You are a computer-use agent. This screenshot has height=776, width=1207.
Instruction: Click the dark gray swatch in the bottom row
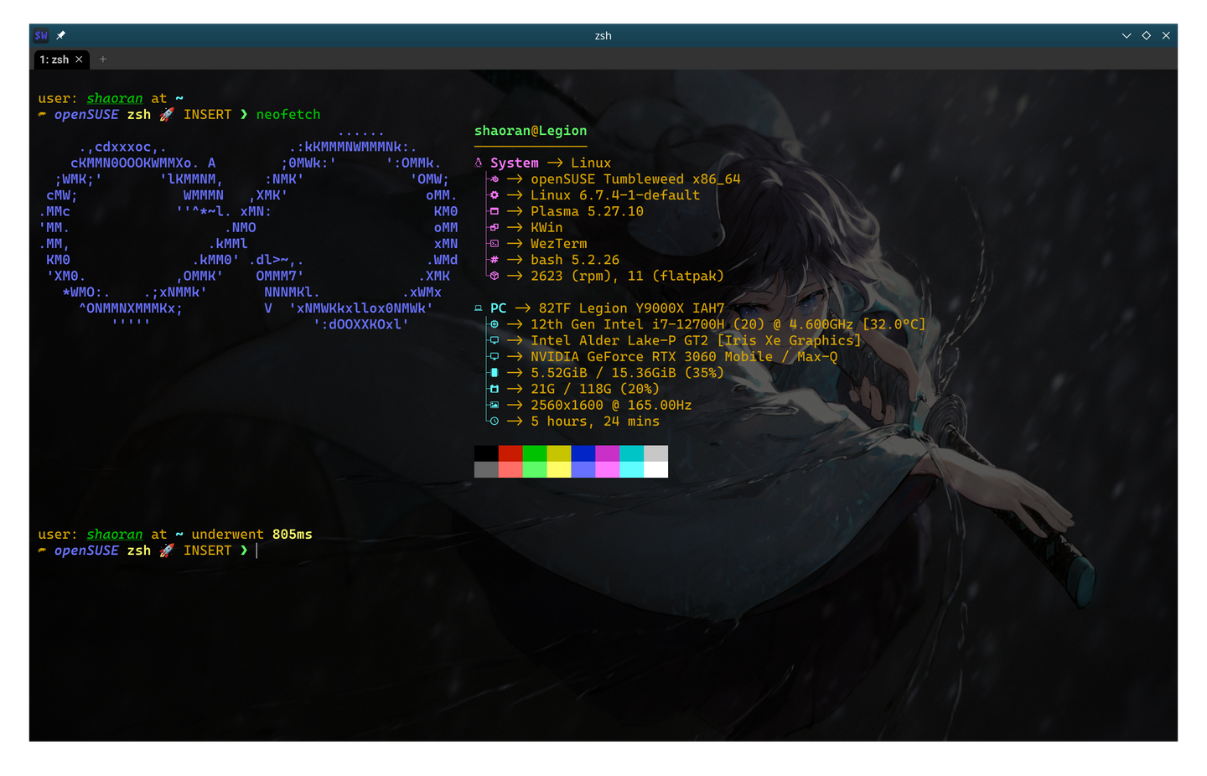(x=486, y=469)
